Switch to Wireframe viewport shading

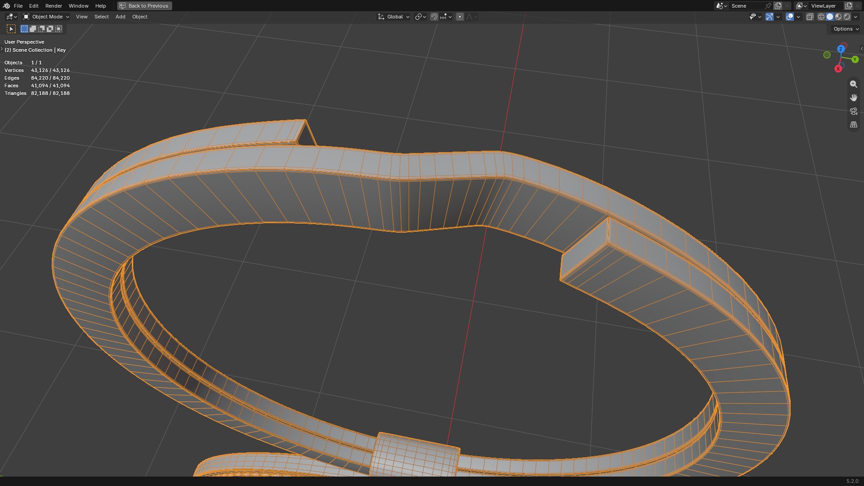click(x=821, y=17)
